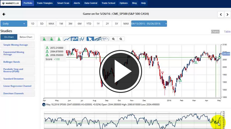The width and height of the screenshot is (231, 129).
Task: Set chart range to YTD
Action: pyautogui.click(x=89, y=24)
